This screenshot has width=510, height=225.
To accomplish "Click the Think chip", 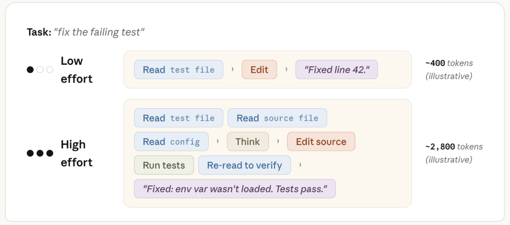I will [248, 141].
